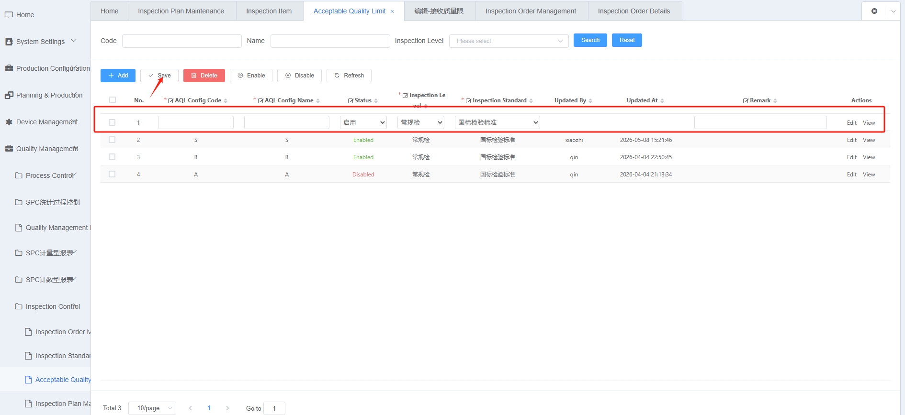Viewport: 905px width, 415px height.
Task: Click edit icon beside AQL Config Code header
Action: 170,101
